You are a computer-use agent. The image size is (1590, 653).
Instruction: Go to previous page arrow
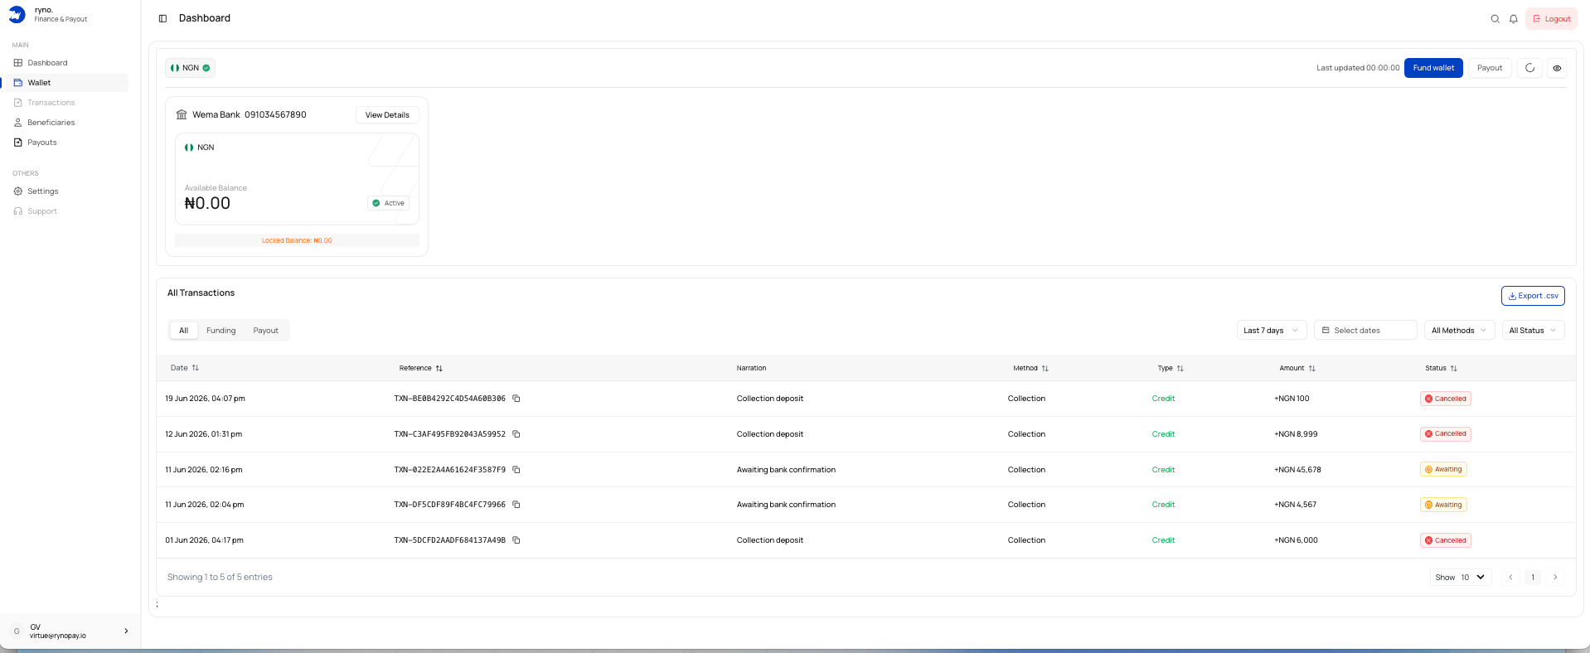1510,578
